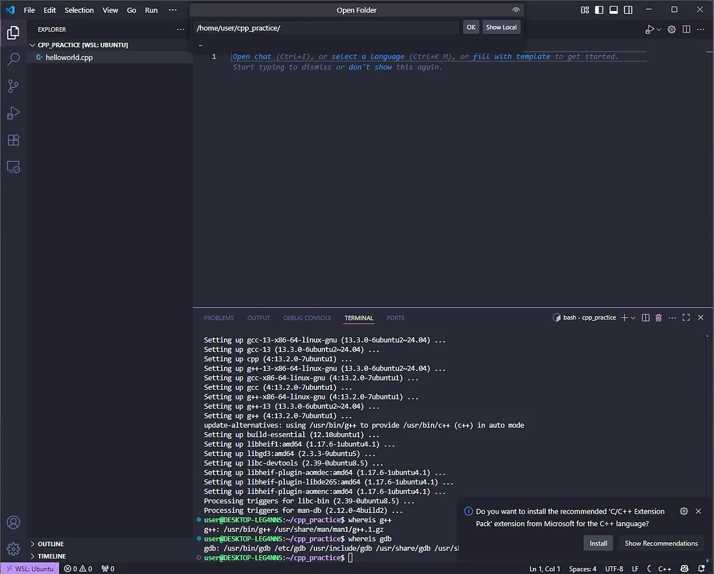Open the View menu
Screen dimensions: 714x574
(110, 10)
